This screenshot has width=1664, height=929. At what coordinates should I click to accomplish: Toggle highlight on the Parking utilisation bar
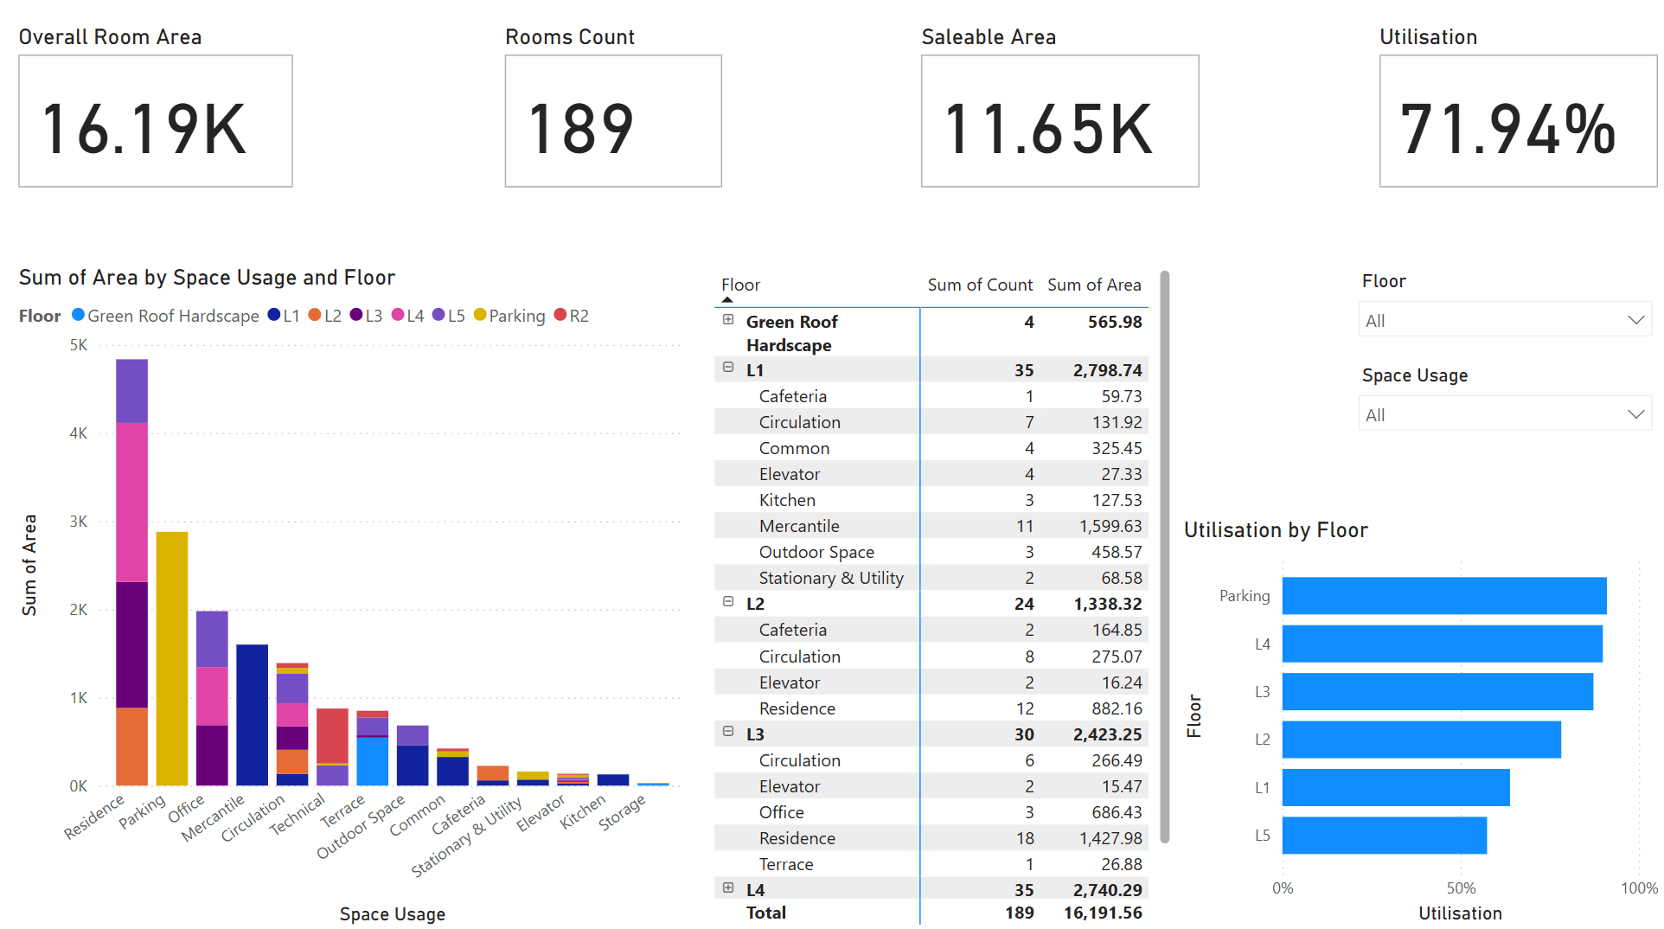pos(1444,595)
